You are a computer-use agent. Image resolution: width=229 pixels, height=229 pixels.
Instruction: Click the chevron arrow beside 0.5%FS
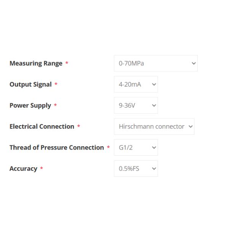pos(154,168)
